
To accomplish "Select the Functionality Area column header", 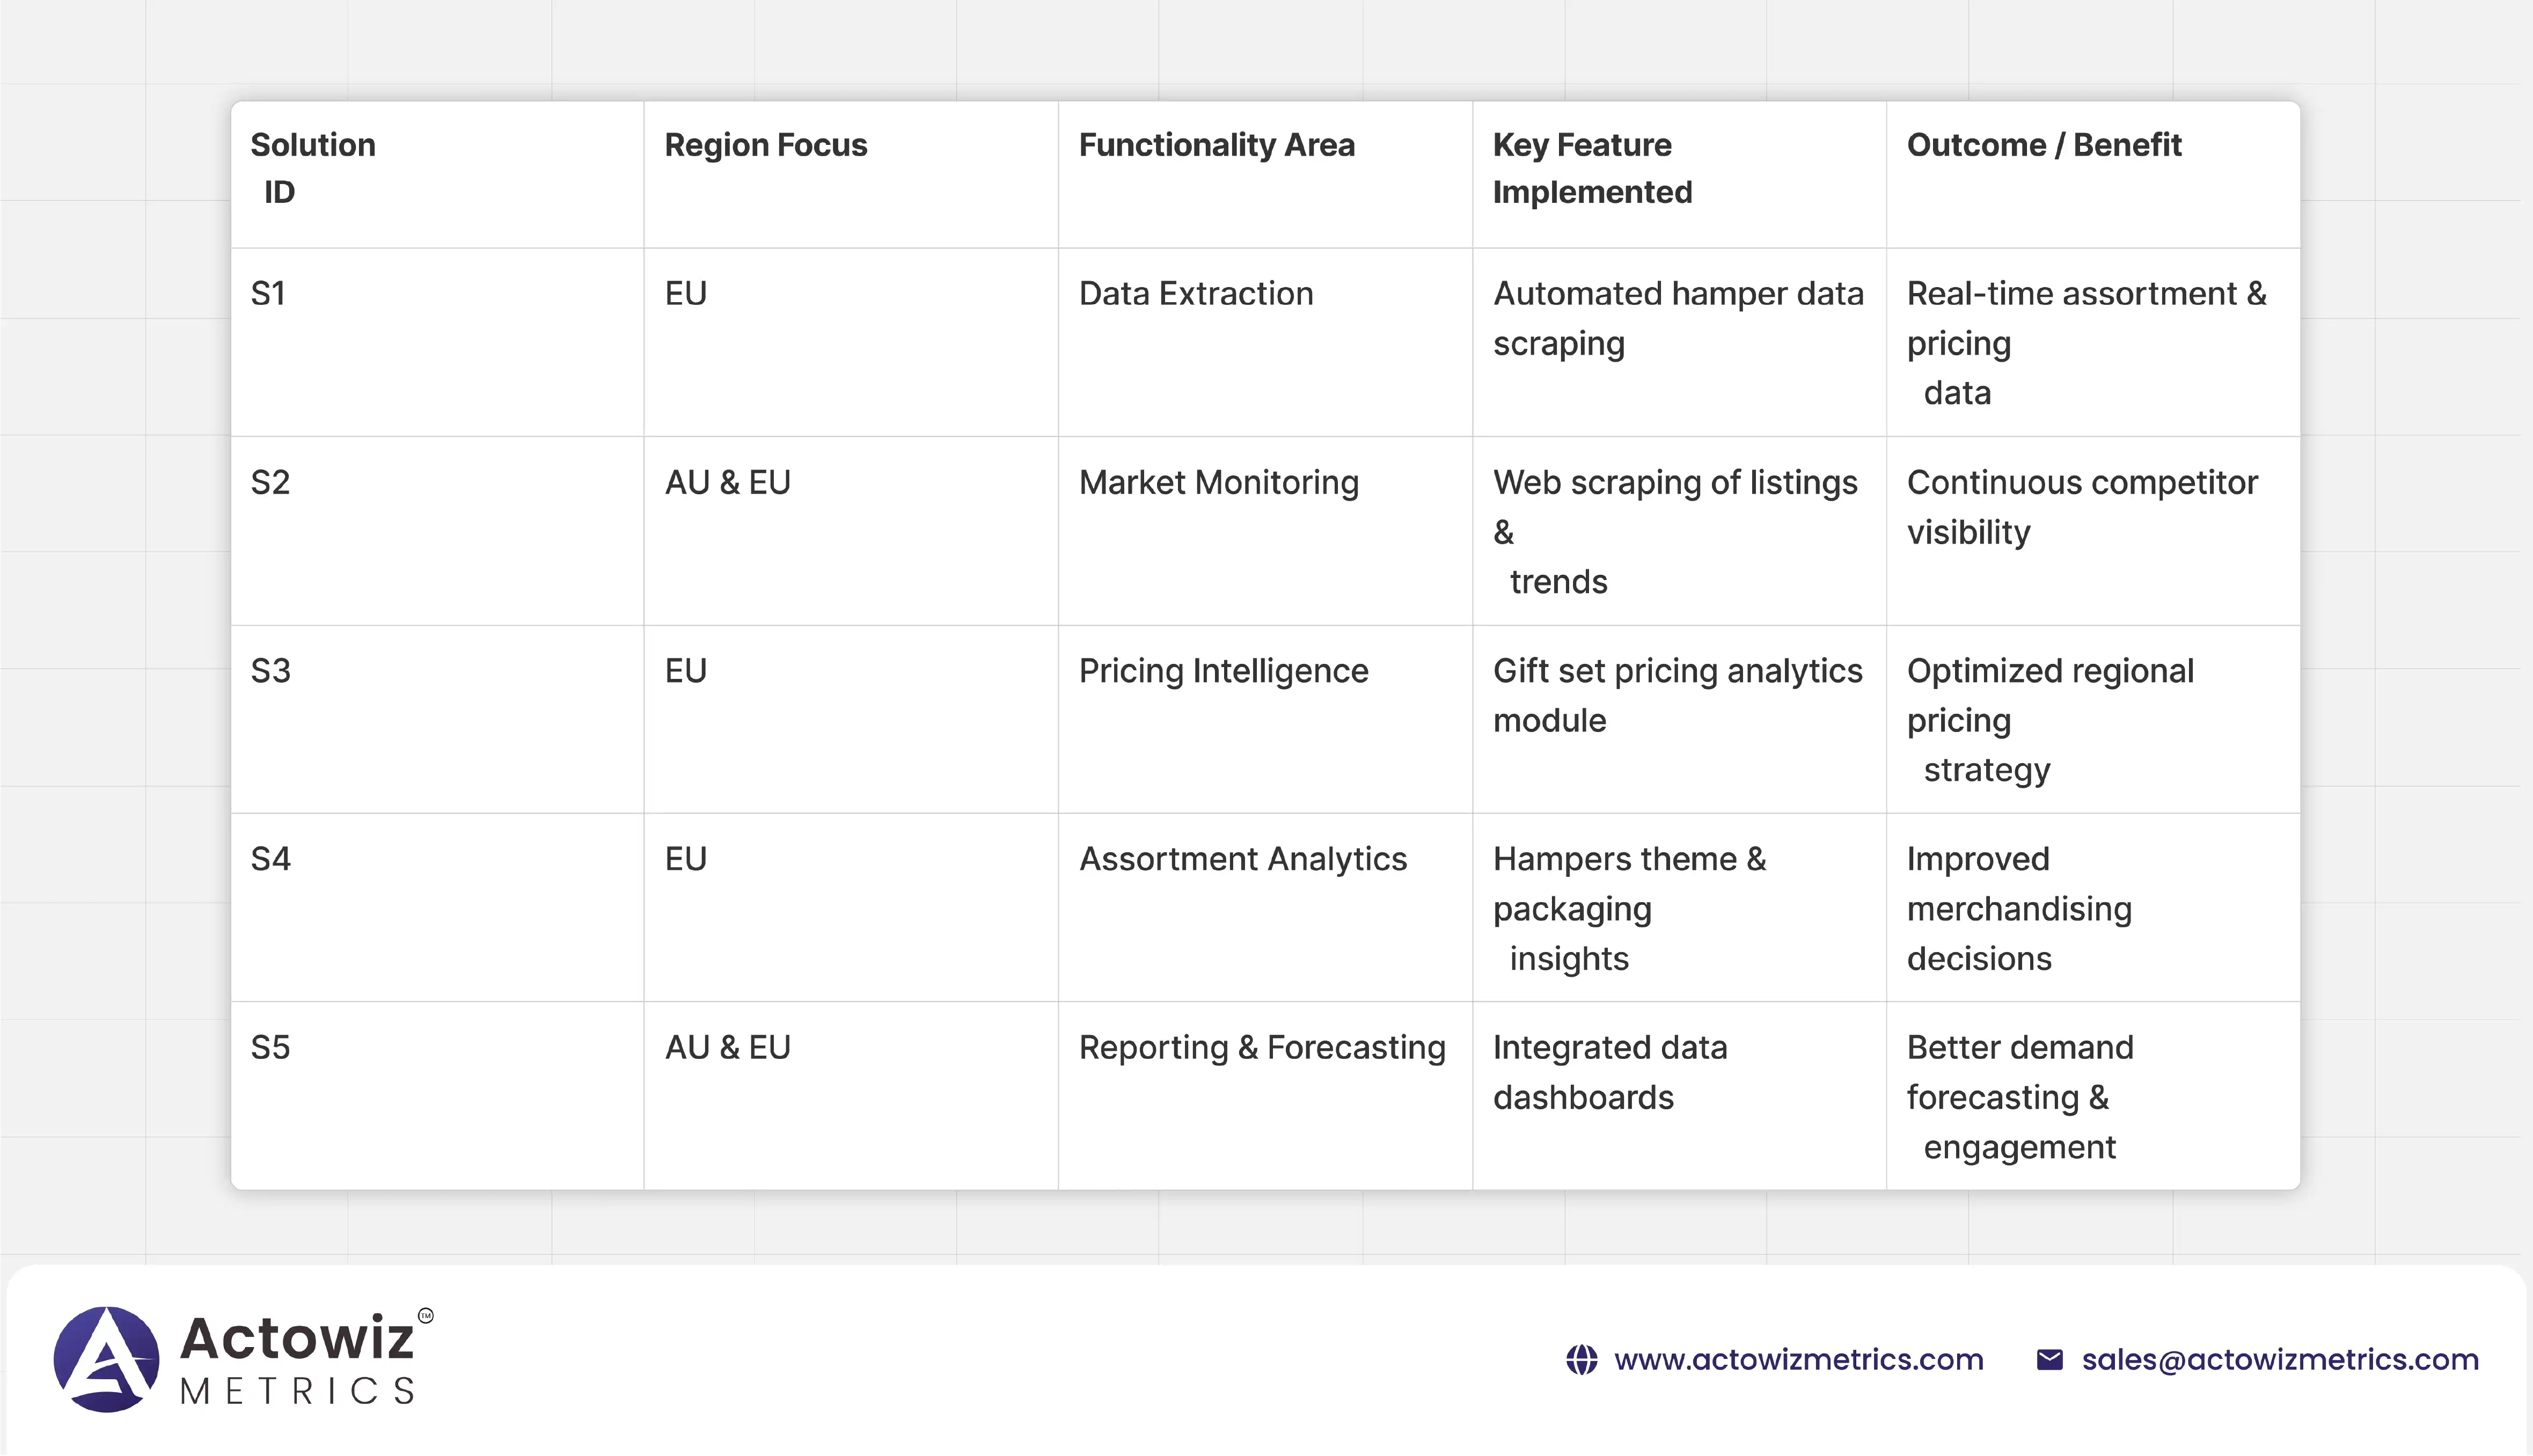I will [x=1216, y=145].
